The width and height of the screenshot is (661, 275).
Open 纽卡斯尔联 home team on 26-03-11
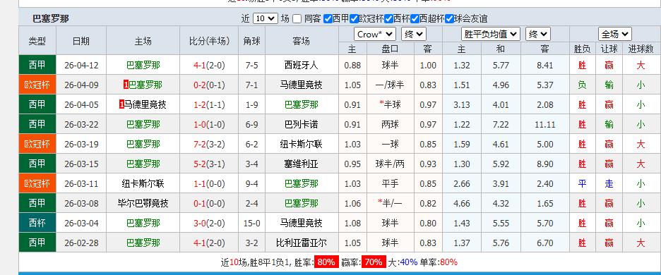[x=143, y=183]
